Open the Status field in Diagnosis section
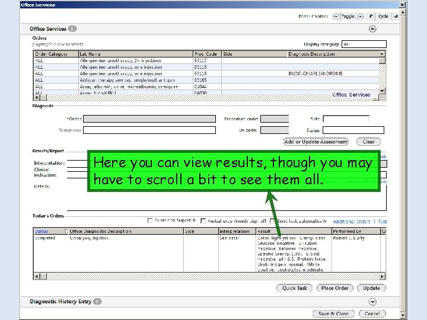The image size is (427, 320). 353,130
